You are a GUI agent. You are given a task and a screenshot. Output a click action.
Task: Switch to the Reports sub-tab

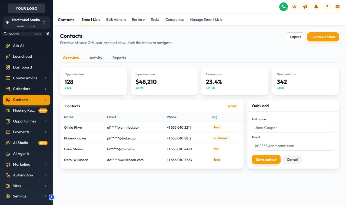119,58
